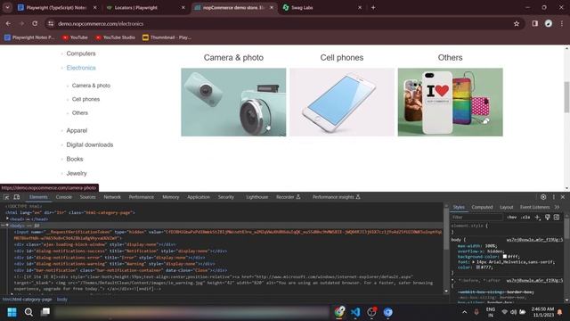570x321 pixels.
Task: Switch to DevTools Memory tab
Action: (x=170, y=197)
